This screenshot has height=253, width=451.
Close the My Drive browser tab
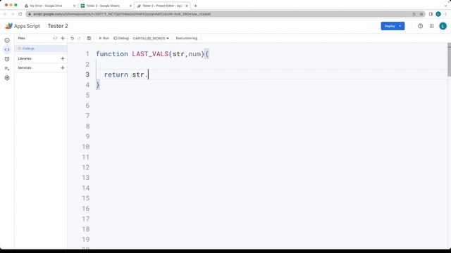pyautogui.click(x=74, y=6)
